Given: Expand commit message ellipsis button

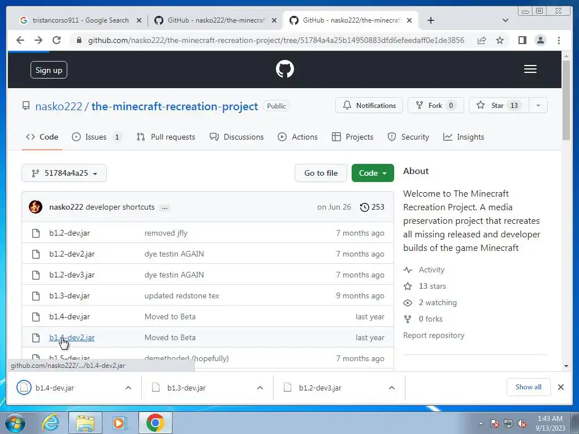Looking at the screenshot, I should (x=165, y=207).
